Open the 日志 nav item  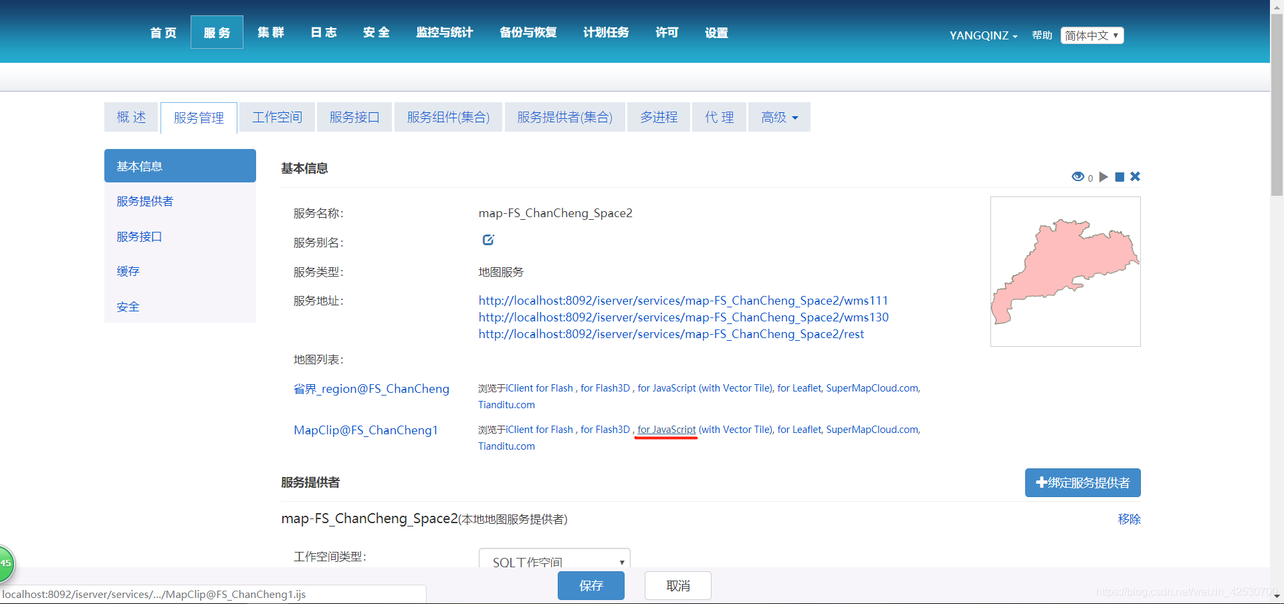(x=324, y=32)
